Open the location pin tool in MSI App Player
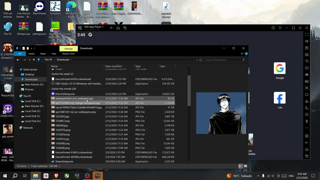Viewport: 320px width, 180px height. point(307,121)
